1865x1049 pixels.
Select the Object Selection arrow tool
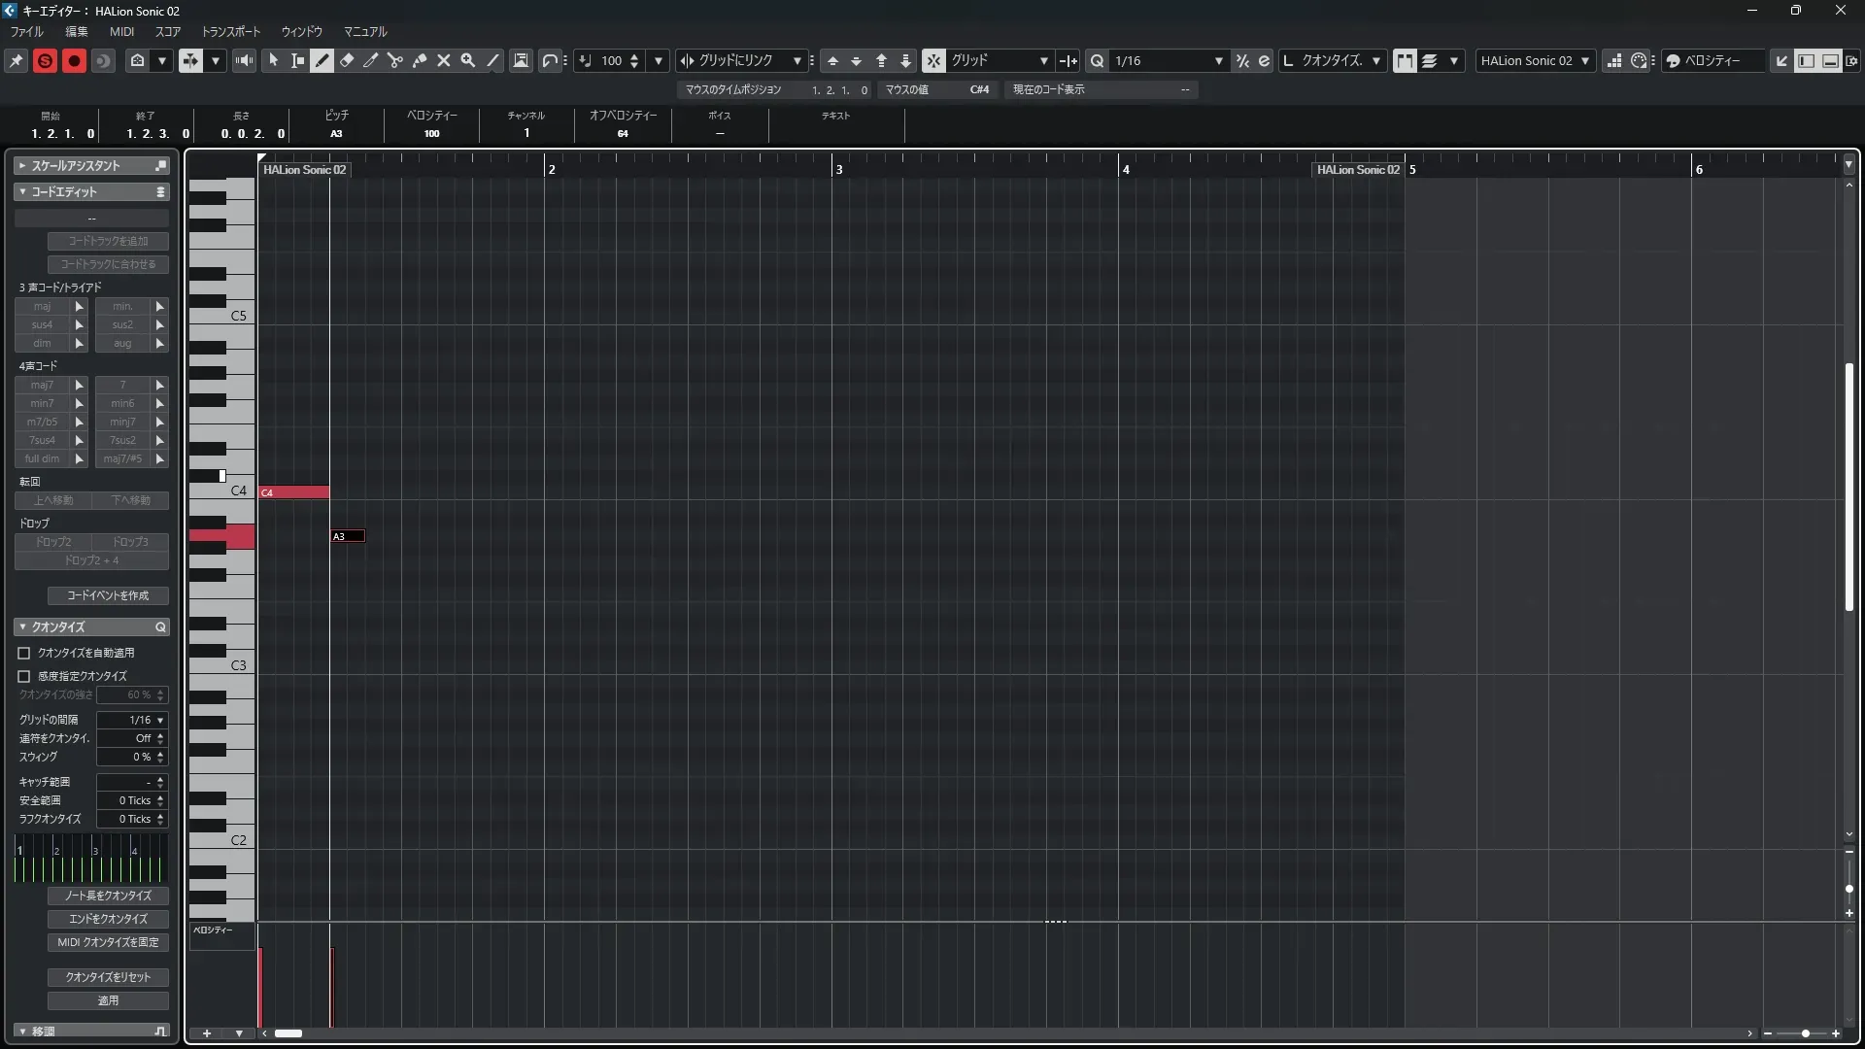(x=274, y=60)
